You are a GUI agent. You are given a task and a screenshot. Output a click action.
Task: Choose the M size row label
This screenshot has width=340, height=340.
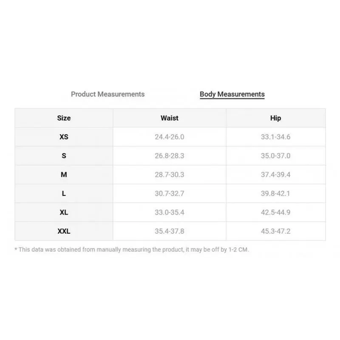click(x=64, y=175)
